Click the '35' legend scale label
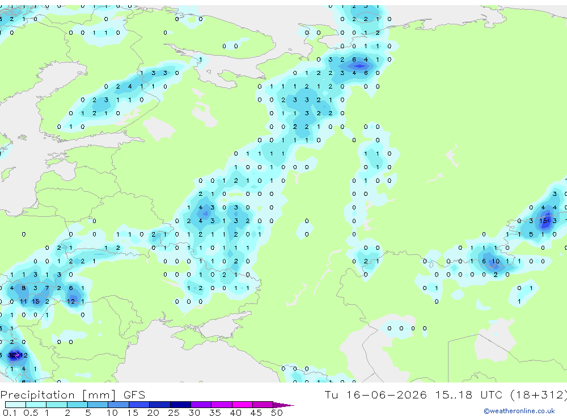The height and width of the screenshot is (416, 567). 215,413
